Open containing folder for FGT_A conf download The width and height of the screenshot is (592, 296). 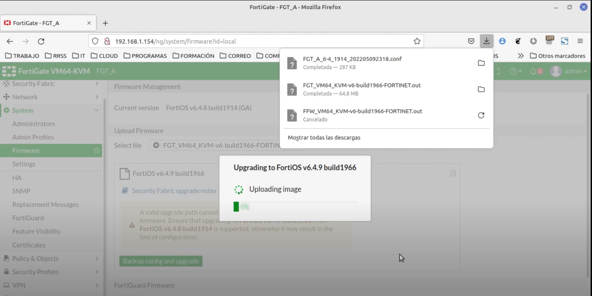[x=481, y=63]
